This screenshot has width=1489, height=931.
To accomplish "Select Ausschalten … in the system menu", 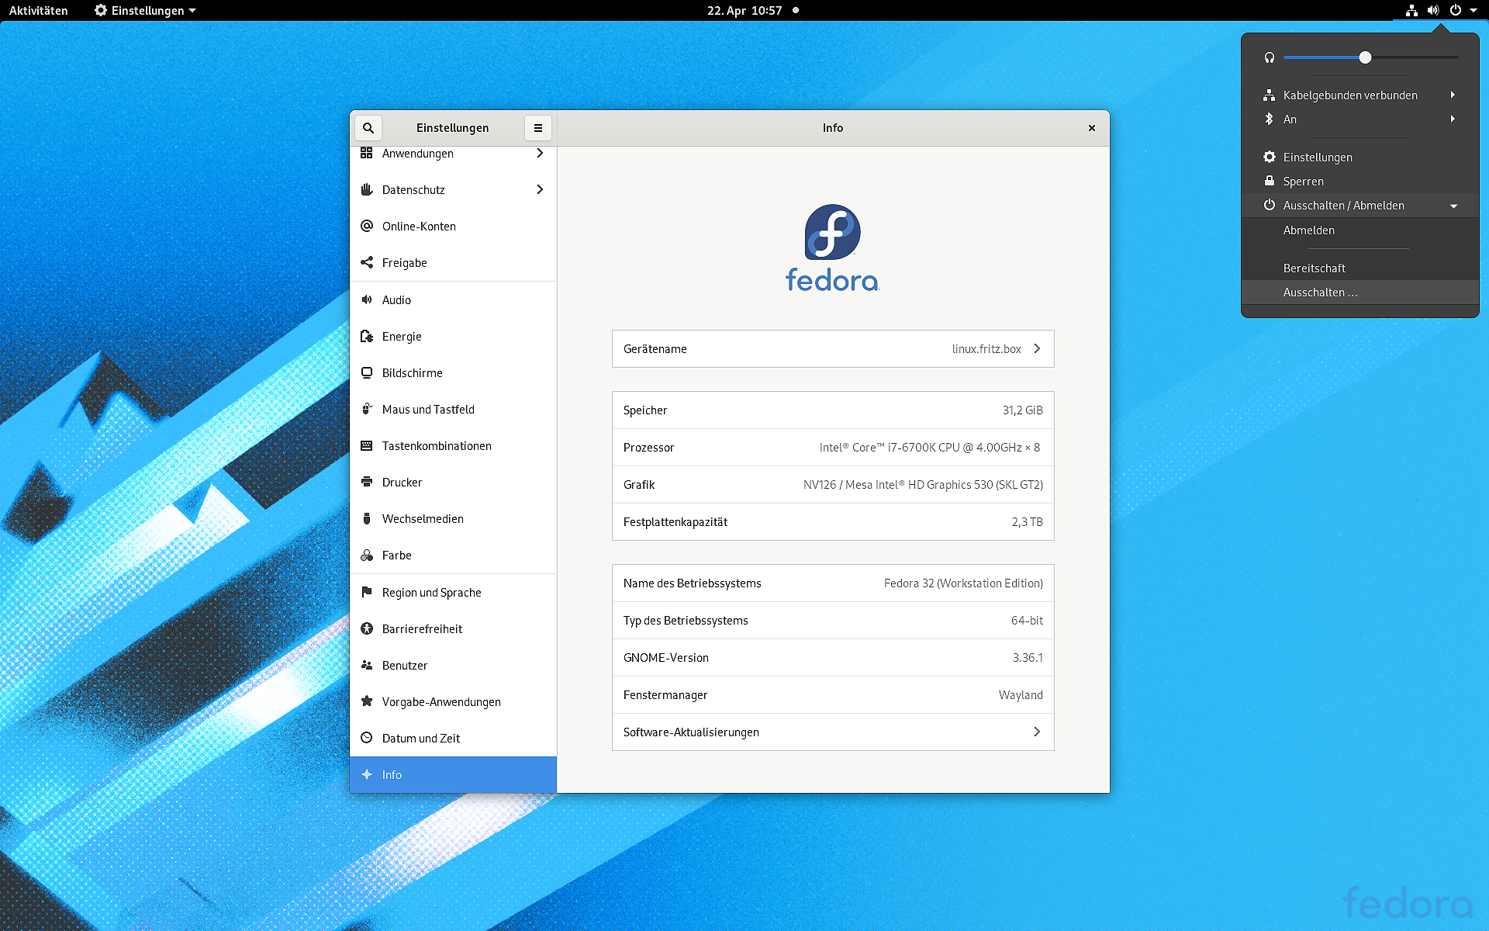I will pyautogui.click(x=1320, y=292).
